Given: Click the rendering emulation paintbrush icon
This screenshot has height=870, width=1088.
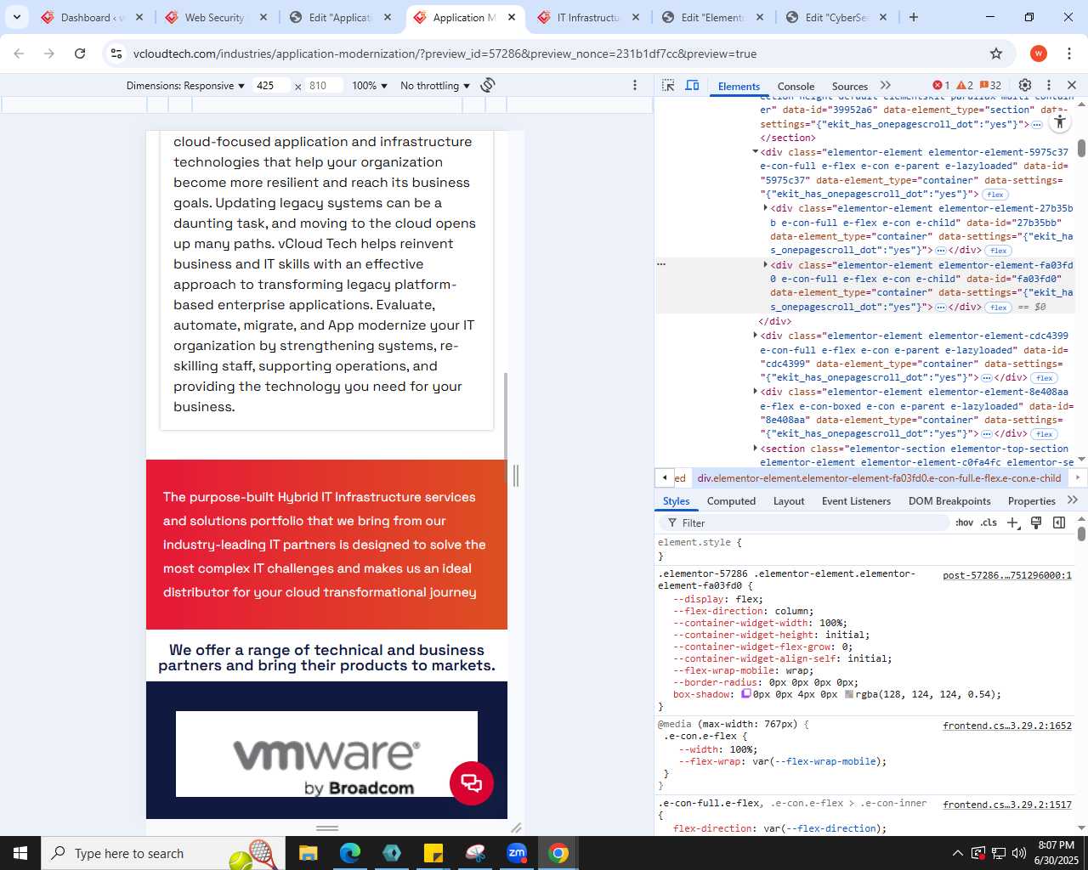Looking at the screenshot, I should pyautogui.click(x=1036, y=523).
